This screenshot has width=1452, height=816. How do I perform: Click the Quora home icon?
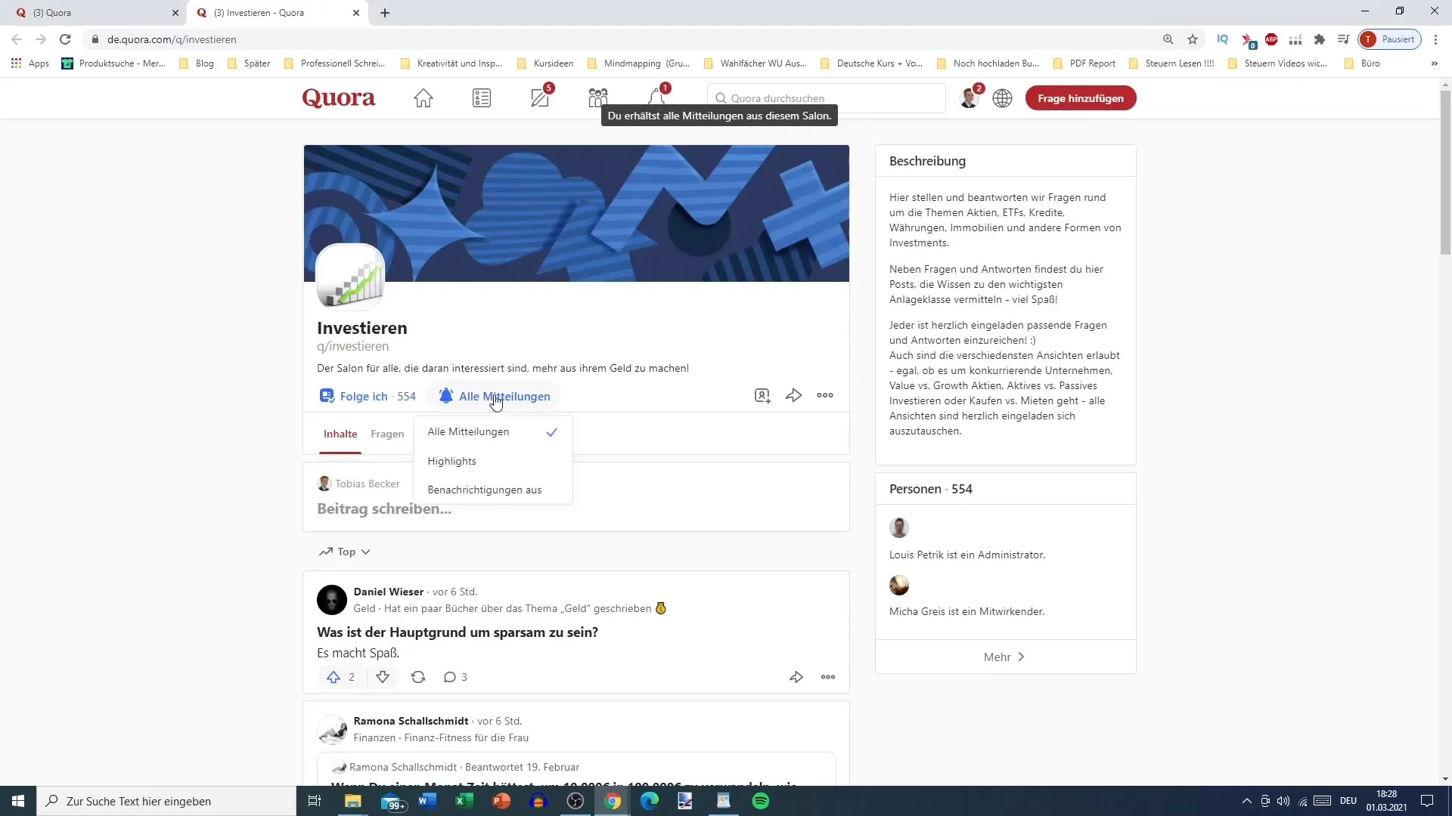click(x=423, y=97)
